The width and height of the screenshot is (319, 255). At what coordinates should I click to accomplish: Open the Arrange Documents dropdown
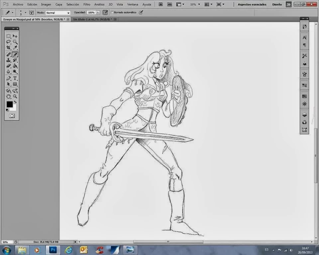[x=208, y=4]
